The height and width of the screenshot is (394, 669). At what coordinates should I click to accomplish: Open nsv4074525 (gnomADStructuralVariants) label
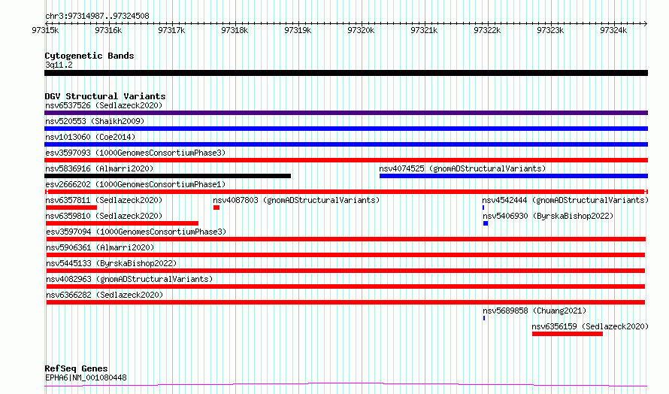tap(462, 168)
